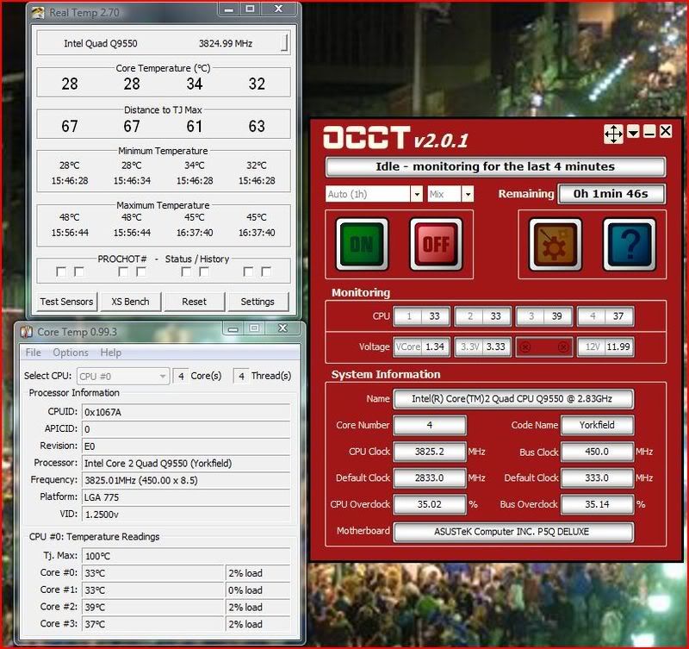Viewport: 689px width, 649px height.
Task: Minimize the OCCT window
Action: tap(649, 132)
